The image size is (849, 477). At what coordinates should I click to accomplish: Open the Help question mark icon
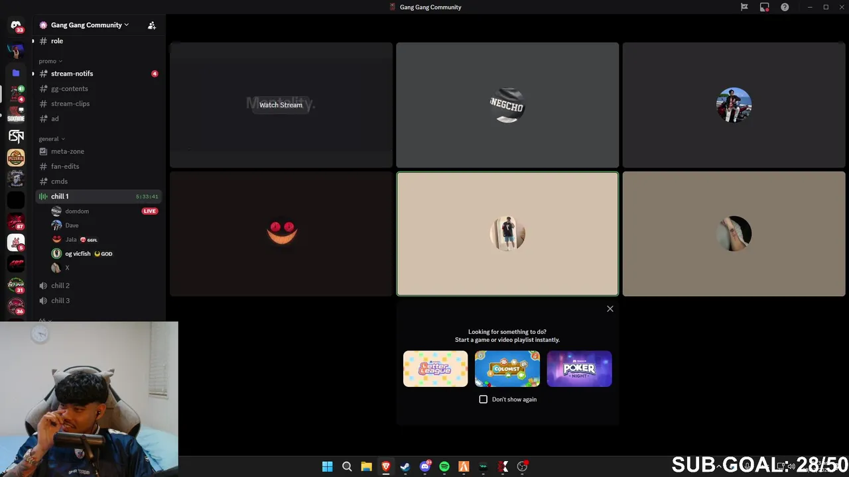tap(785, 7)
